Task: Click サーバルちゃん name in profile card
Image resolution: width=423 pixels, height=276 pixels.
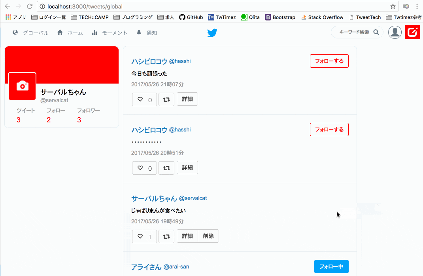Action: click(63, 92)
